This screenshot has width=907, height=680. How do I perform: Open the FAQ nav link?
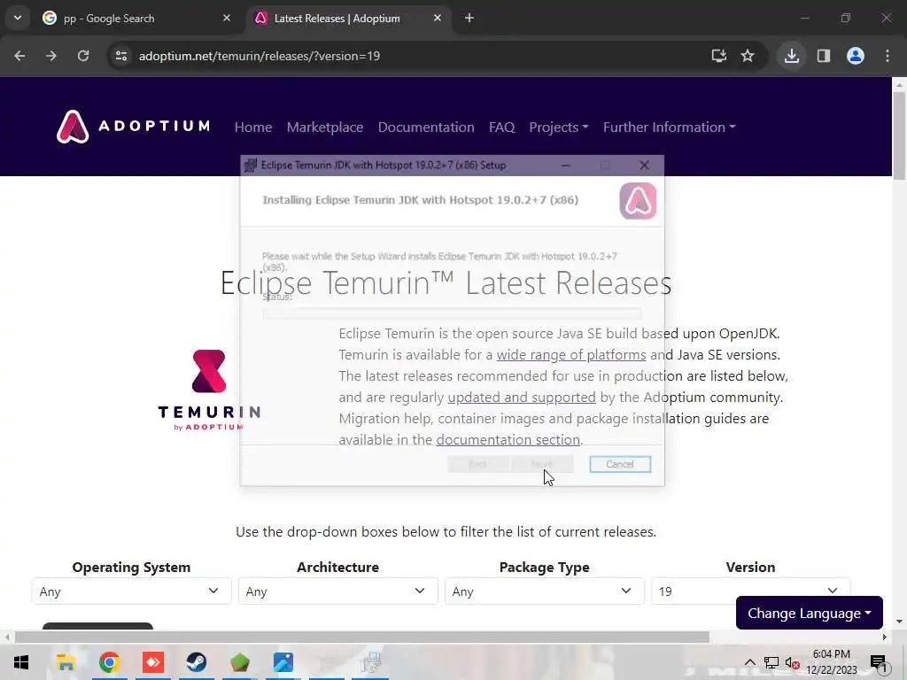(x=501, y=127)
